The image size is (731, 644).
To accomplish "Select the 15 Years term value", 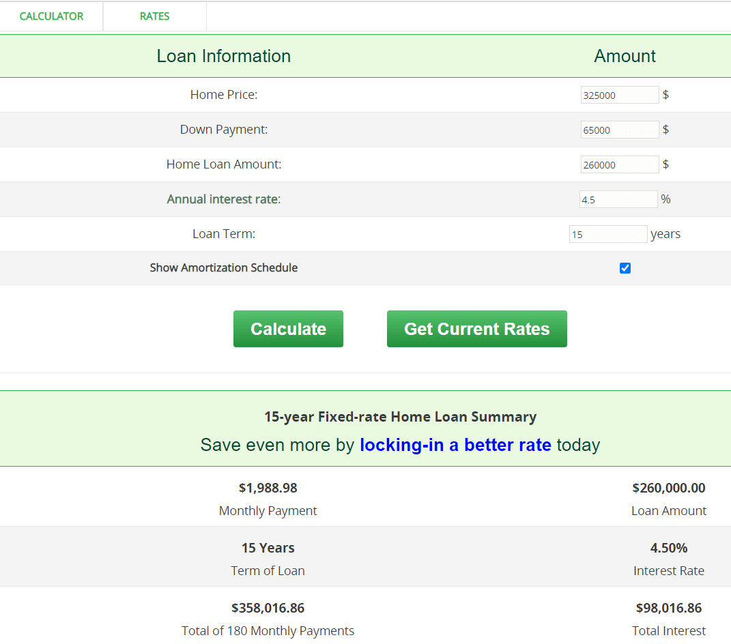I will click(x=268, y=548).
